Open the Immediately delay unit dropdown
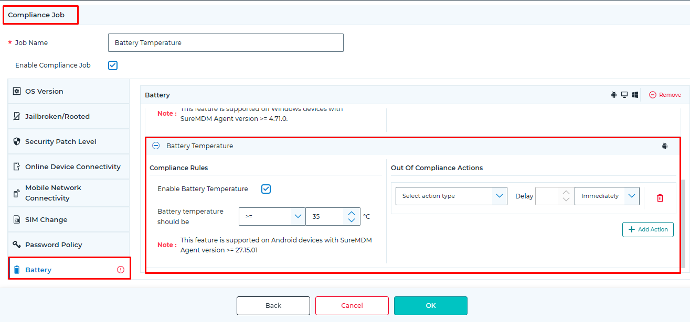This screenshot has height=322, width=690. (607, 196)
